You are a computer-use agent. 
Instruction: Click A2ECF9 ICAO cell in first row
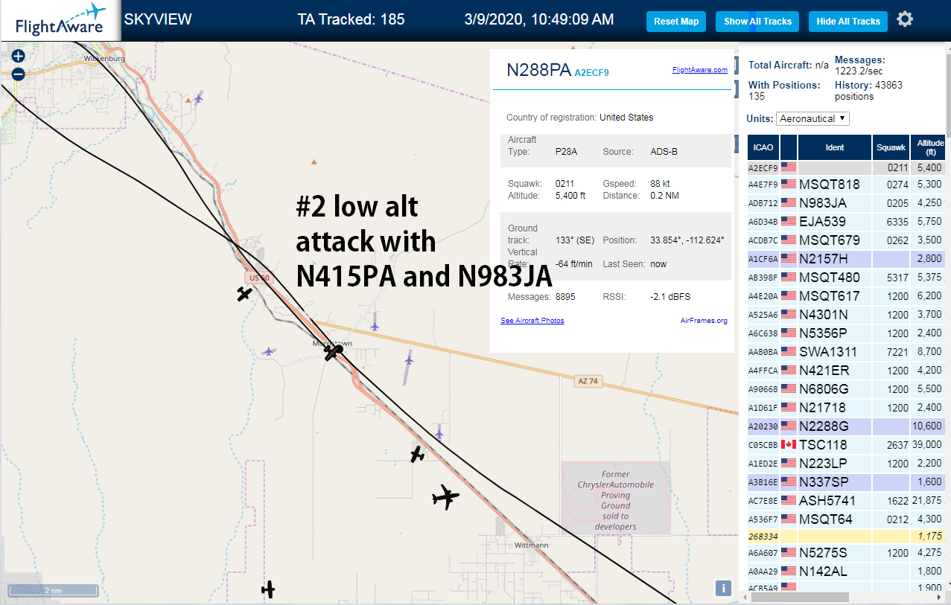763,168
